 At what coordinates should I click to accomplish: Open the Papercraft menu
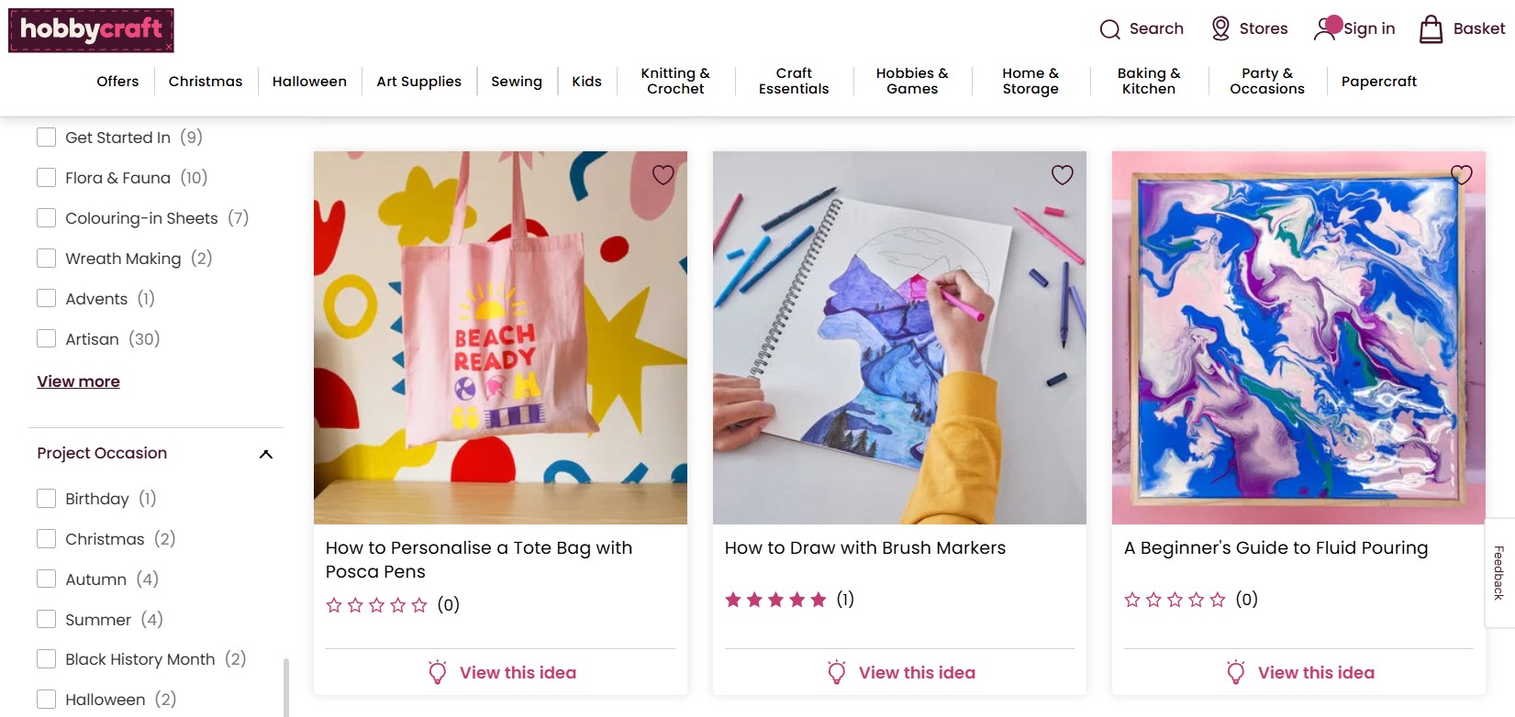tap(1378, 82)
